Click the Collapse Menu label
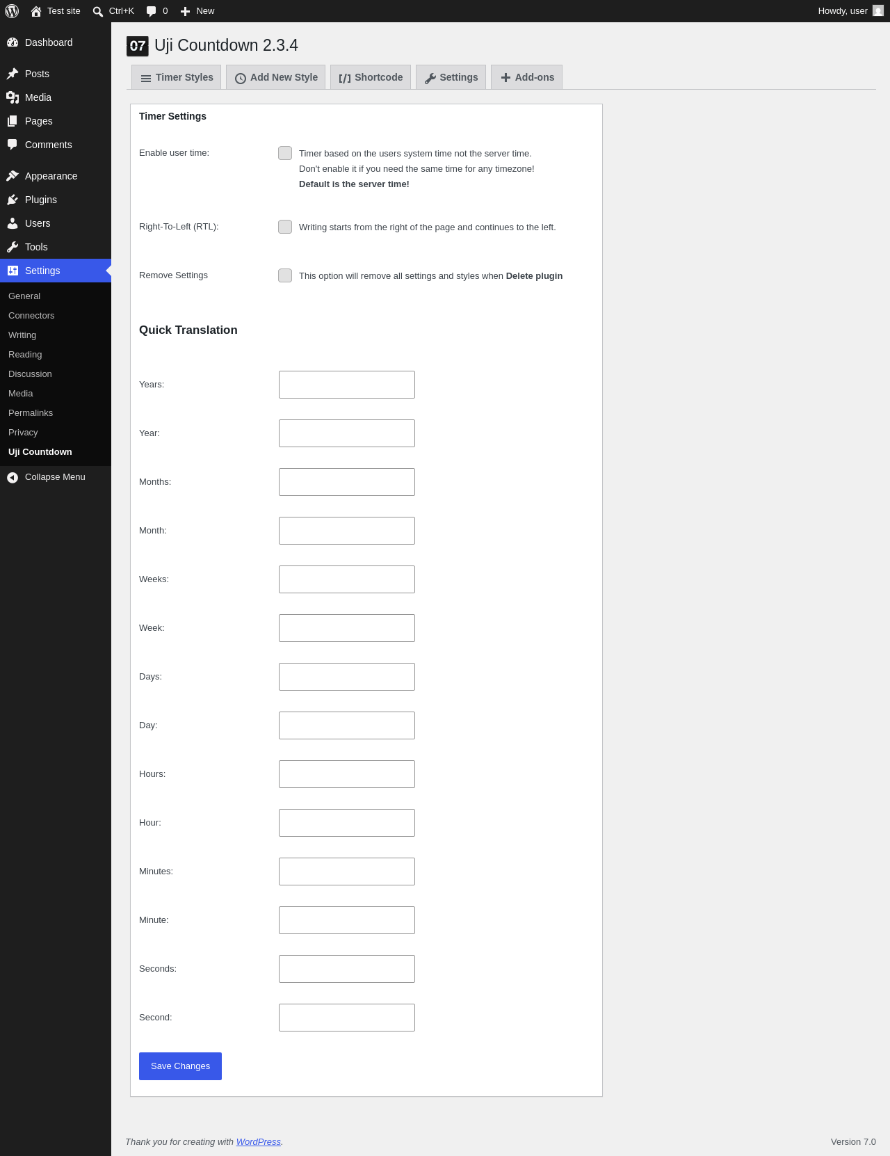 [55, 477]
